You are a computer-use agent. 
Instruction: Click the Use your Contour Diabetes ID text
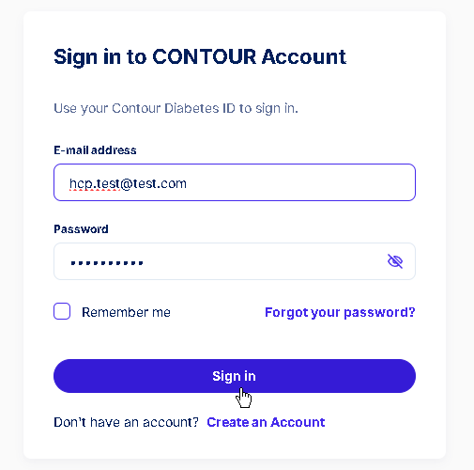pyautogui.click(x=176, y=108)
